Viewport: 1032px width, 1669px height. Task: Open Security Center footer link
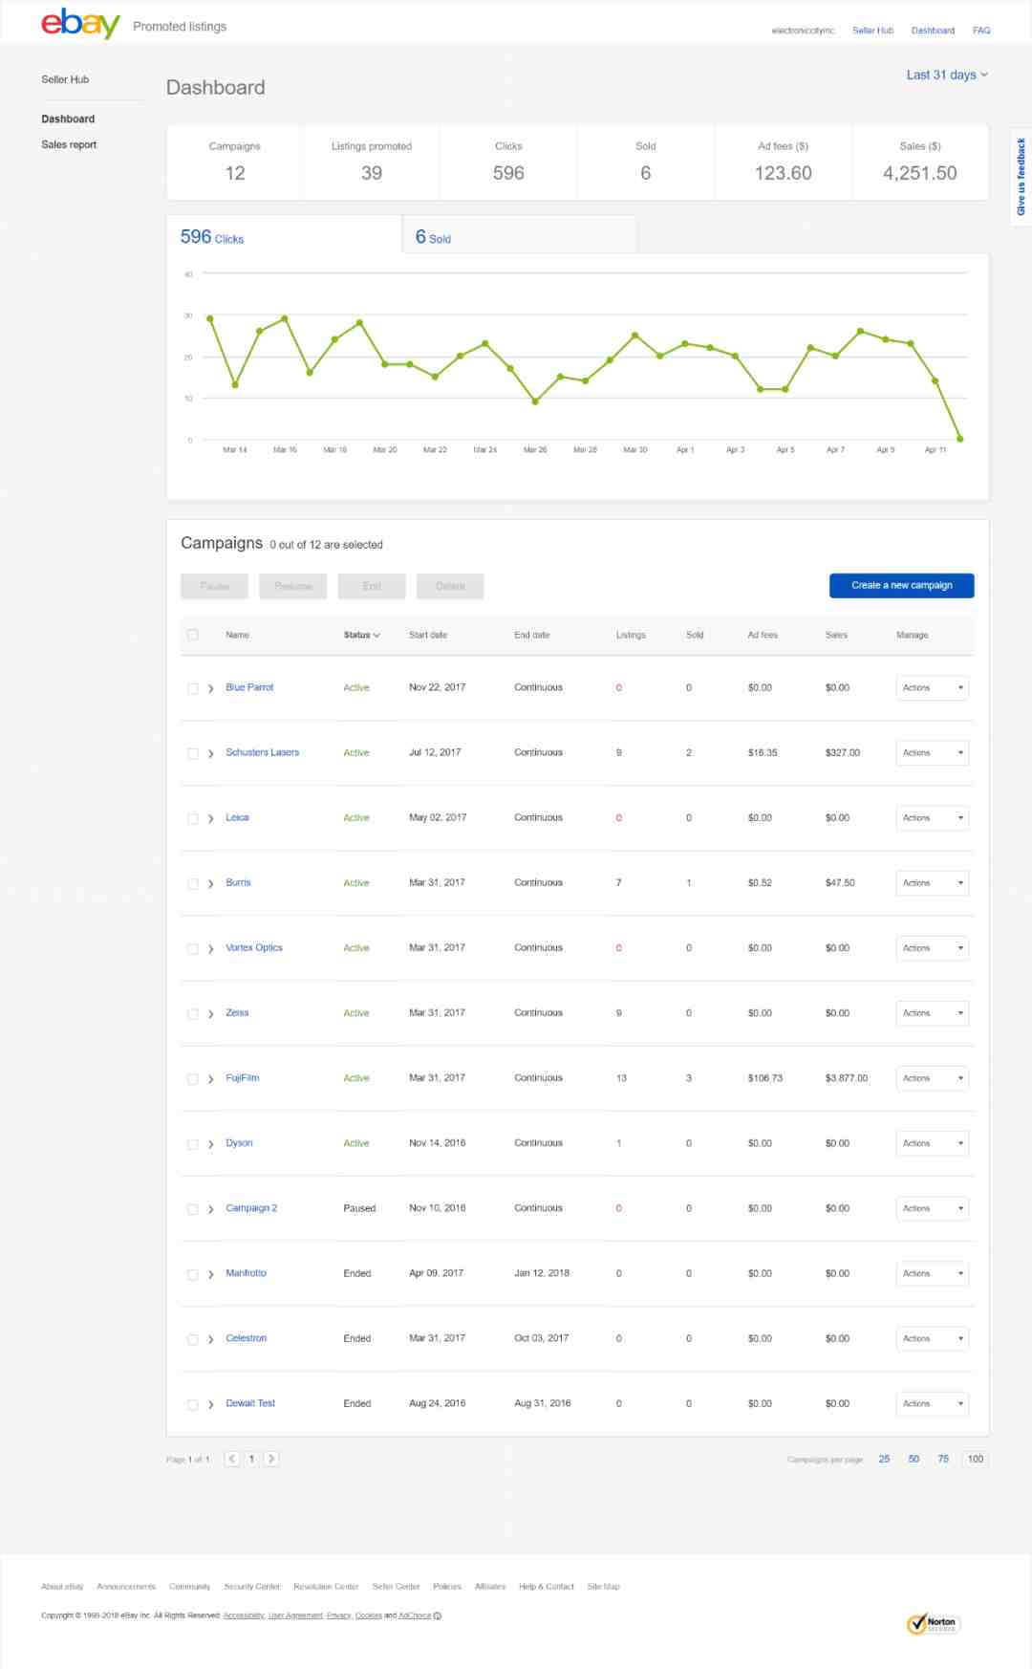point(252,1586)
